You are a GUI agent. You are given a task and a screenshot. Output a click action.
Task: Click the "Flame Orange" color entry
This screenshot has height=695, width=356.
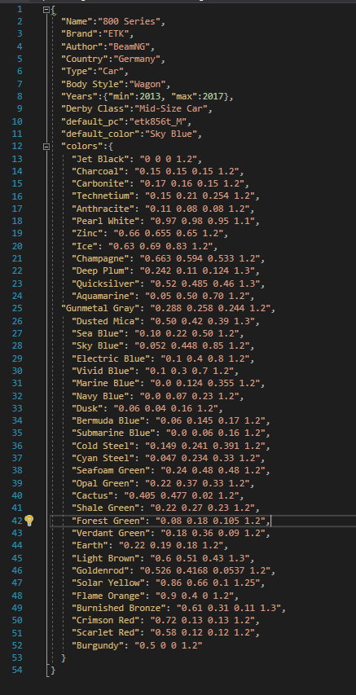(x=155, y=596)
